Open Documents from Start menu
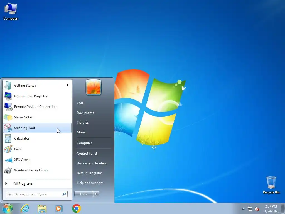Viewport: 285px width, 214px height. click(85, 113)
